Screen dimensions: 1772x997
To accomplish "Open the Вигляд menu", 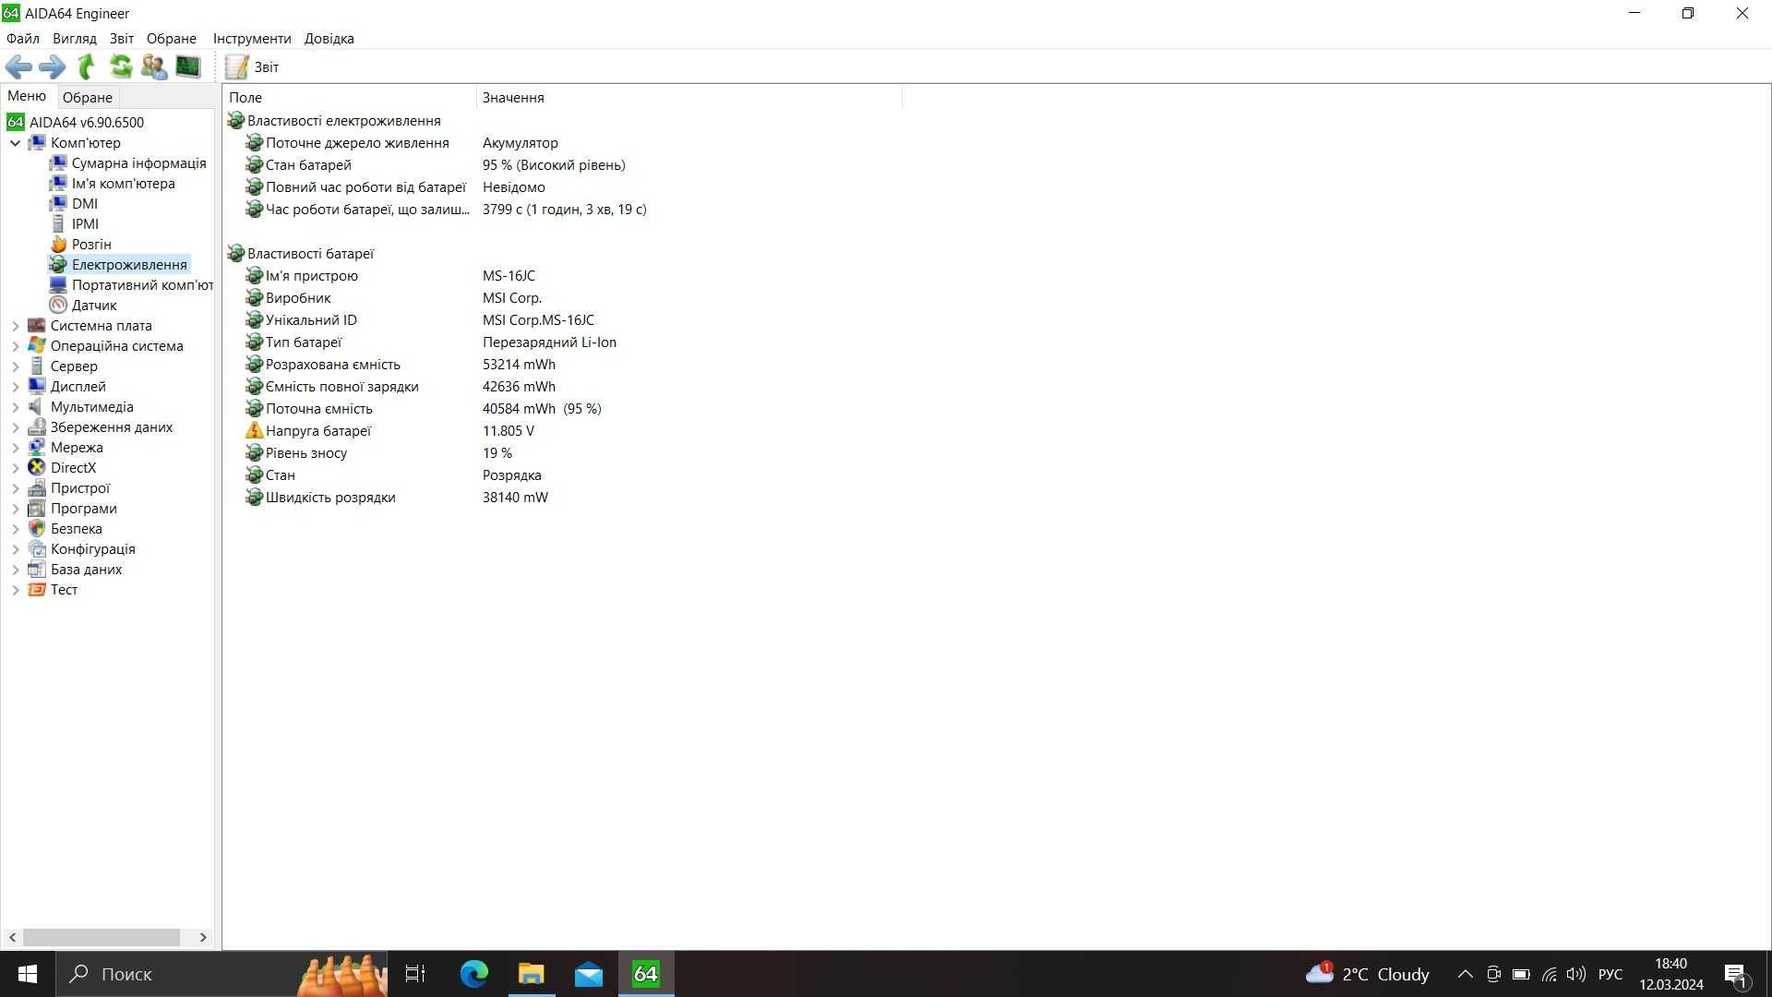I will point(75,39).
